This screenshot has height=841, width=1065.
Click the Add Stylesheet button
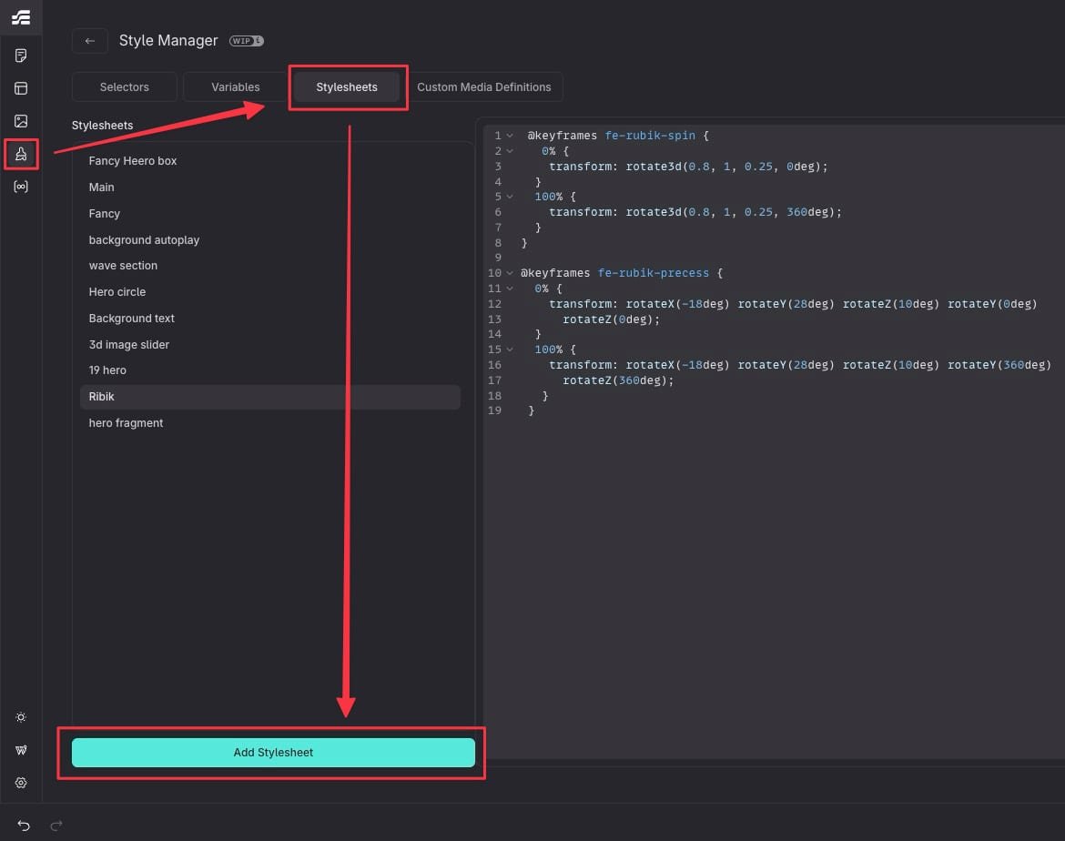pyautogui.click(x=273, y=753)
